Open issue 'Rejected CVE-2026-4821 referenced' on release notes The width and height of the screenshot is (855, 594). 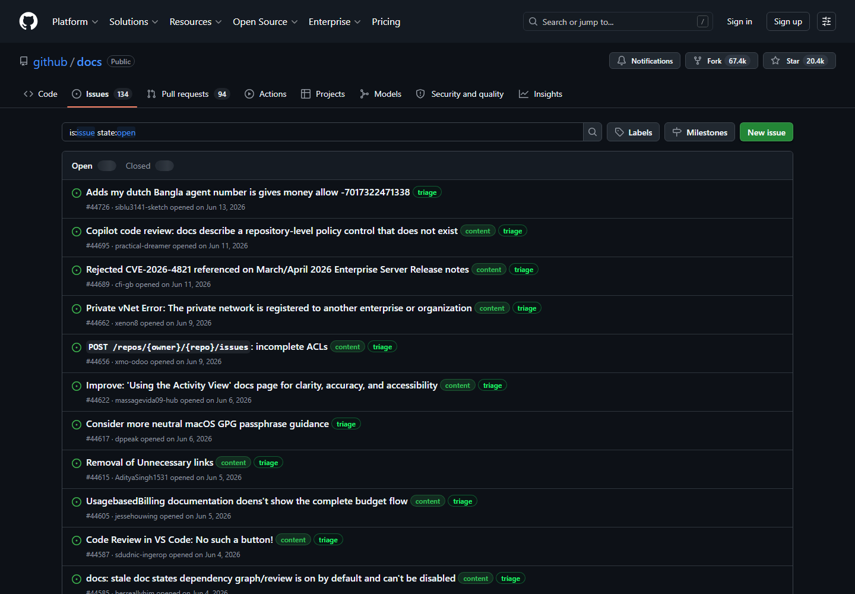coord(277,269)
